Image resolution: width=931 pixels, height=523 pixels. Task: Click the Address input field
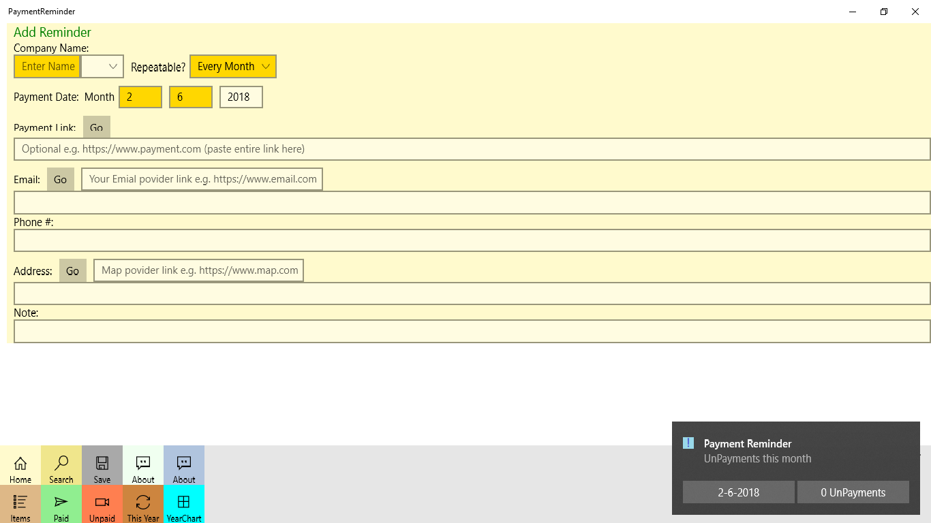pyautogui.click(x=472, y=294)
